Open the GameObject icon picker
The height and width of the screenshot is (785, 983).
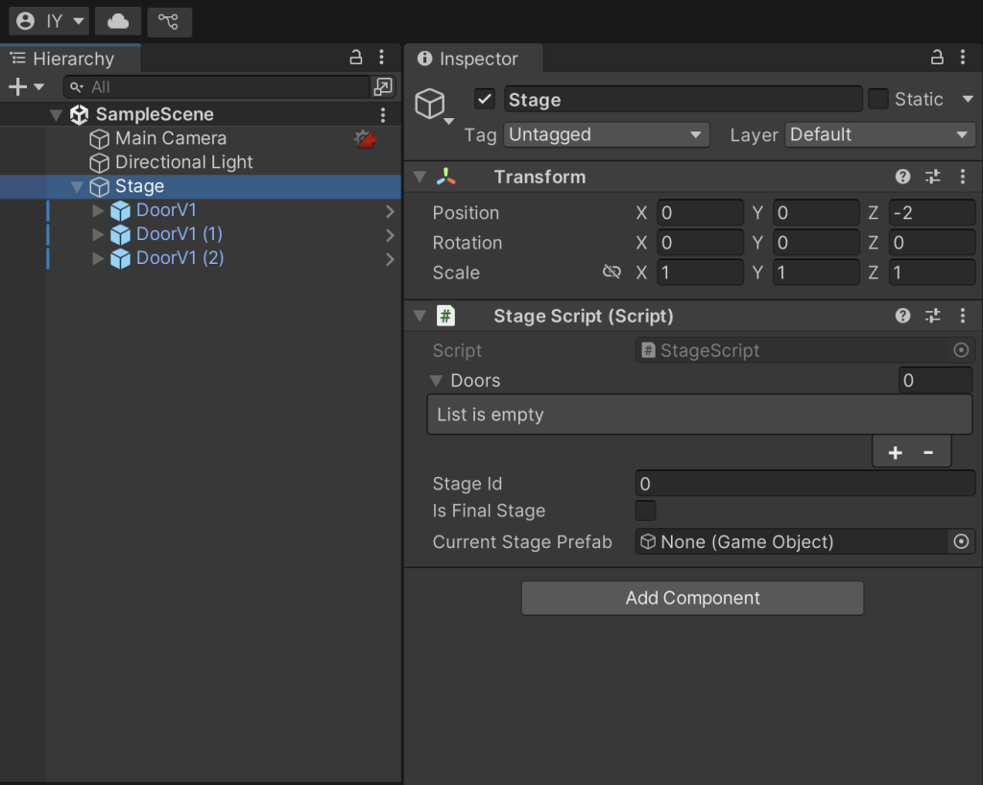pos(433,106)
